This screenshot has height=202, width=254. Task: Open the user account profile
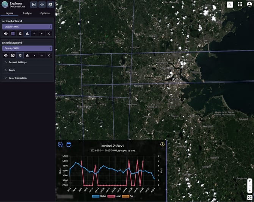pyautogui.click(x=249, y=5)
